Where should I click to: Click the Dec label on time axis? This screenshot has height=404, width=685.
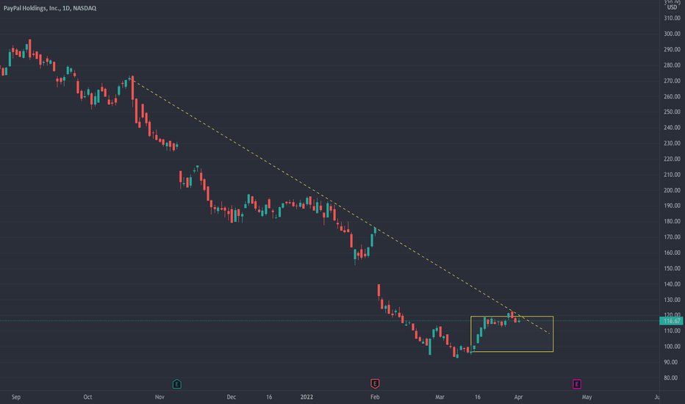coord(231,397)
